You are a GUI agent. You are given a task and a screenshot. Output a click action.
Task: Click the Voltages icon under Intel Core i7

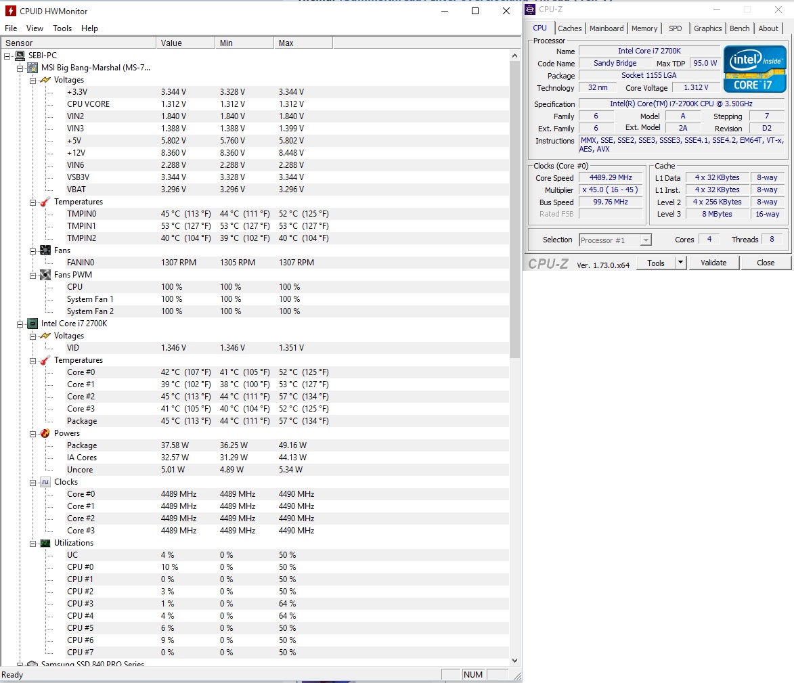tap(45, 336)
